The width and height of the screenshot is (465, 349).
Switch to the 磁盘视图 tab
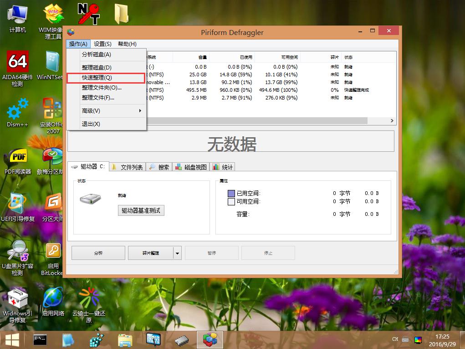click(x=191, y=167)
